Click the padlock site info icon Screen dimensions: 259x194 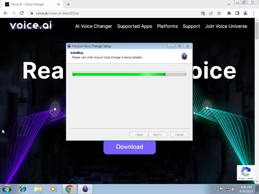pos(32,13)
